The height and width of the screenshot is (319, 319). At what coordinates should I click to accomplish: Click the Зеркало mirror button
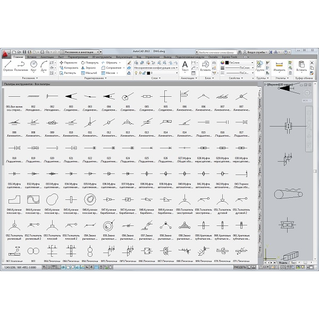[88, 68]
